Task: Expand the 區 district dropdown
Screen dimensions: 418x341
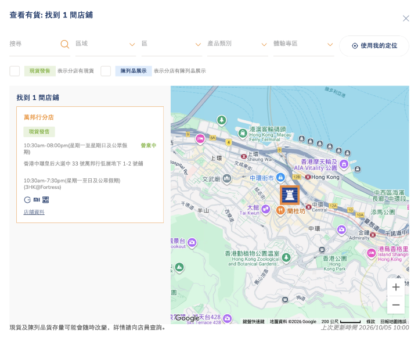Action: [172, 44]
